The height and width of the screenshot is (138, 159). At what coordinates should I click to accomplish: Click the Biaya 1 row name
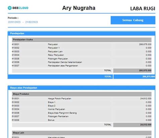(x=52, y=102)
